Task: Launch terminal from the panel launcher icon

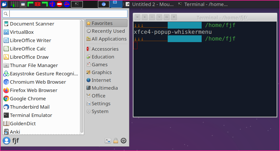Action: 77,4
